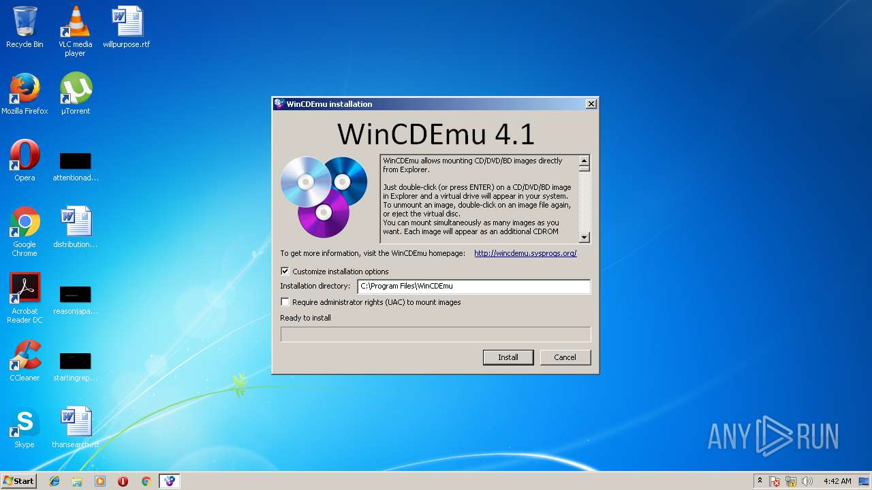Select the thansearch.rtf document icon
This screenshot has height=490, width=872.
75,427
